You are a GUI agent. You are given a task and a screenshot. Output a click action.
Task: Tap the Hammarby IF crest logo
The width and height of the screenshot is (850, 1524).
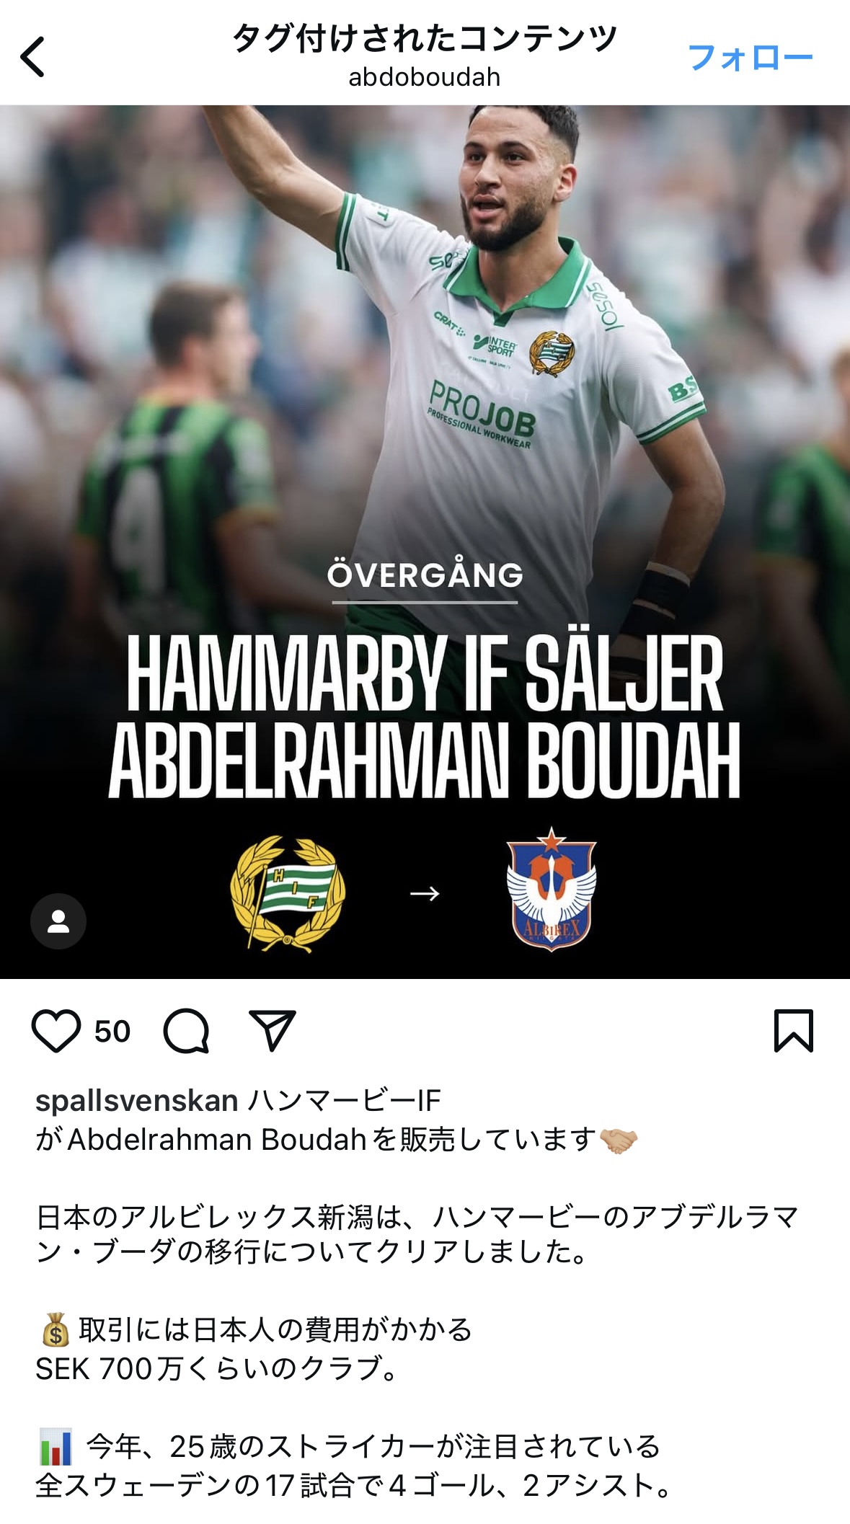[288, 894]
